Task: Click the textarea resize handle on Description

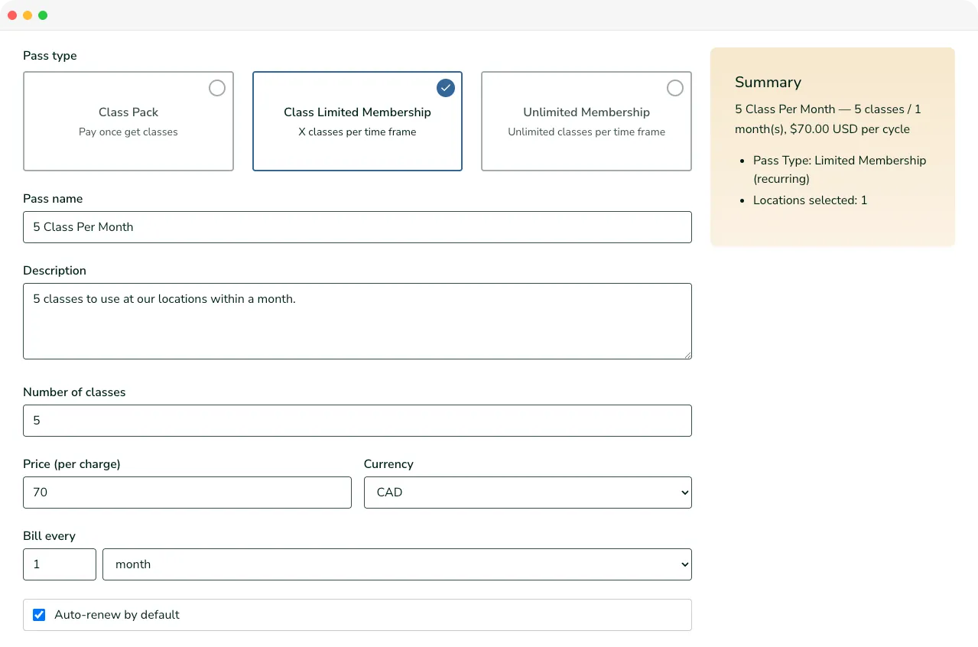Action: point(688,355)
